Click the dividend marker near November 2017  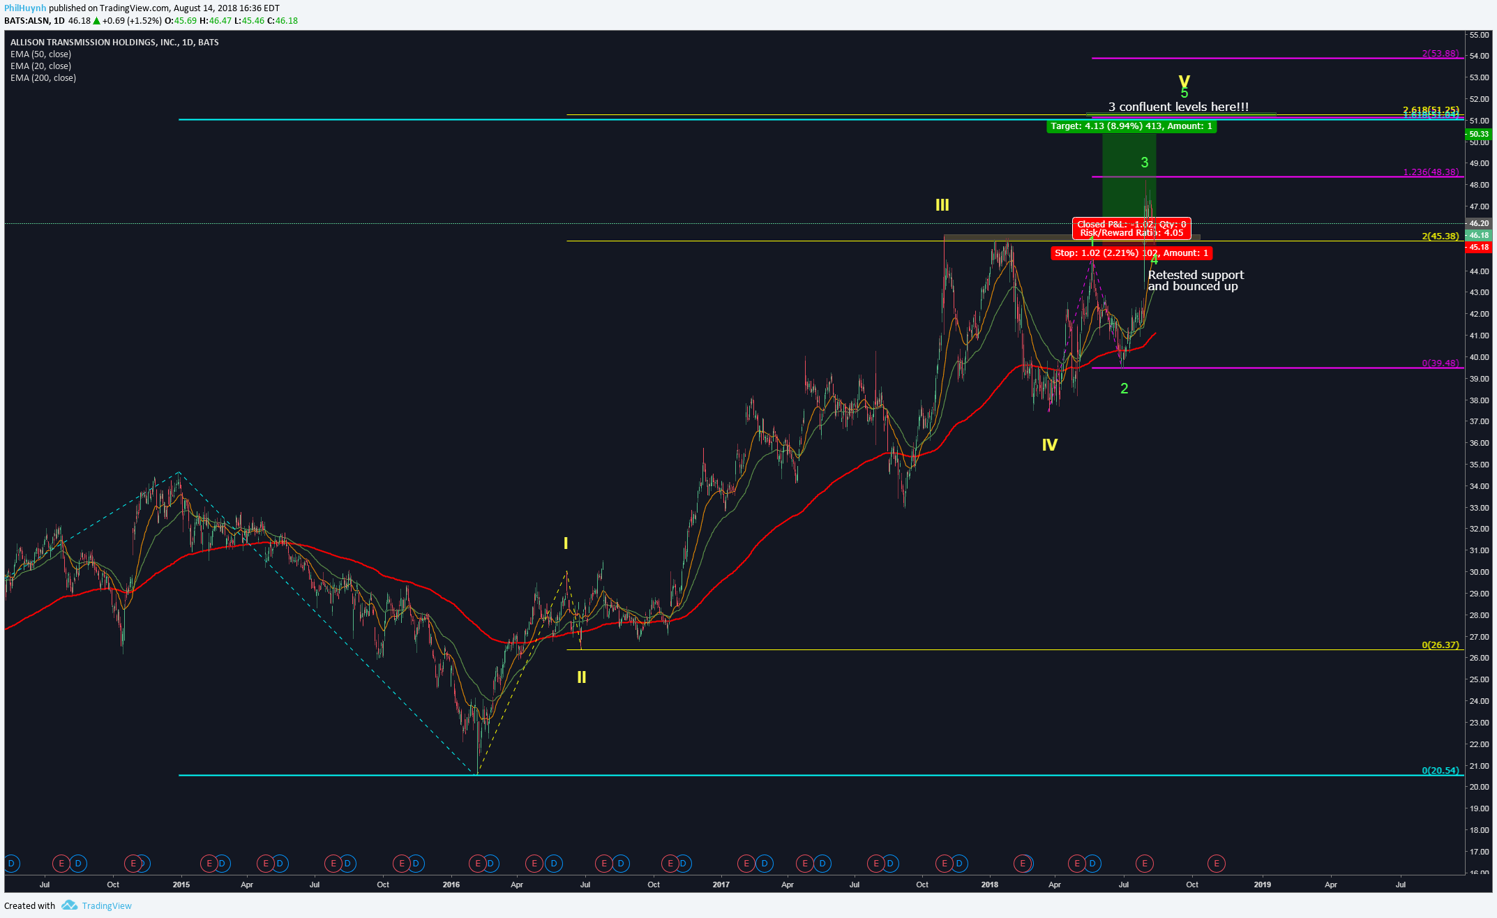click(960, 864)
